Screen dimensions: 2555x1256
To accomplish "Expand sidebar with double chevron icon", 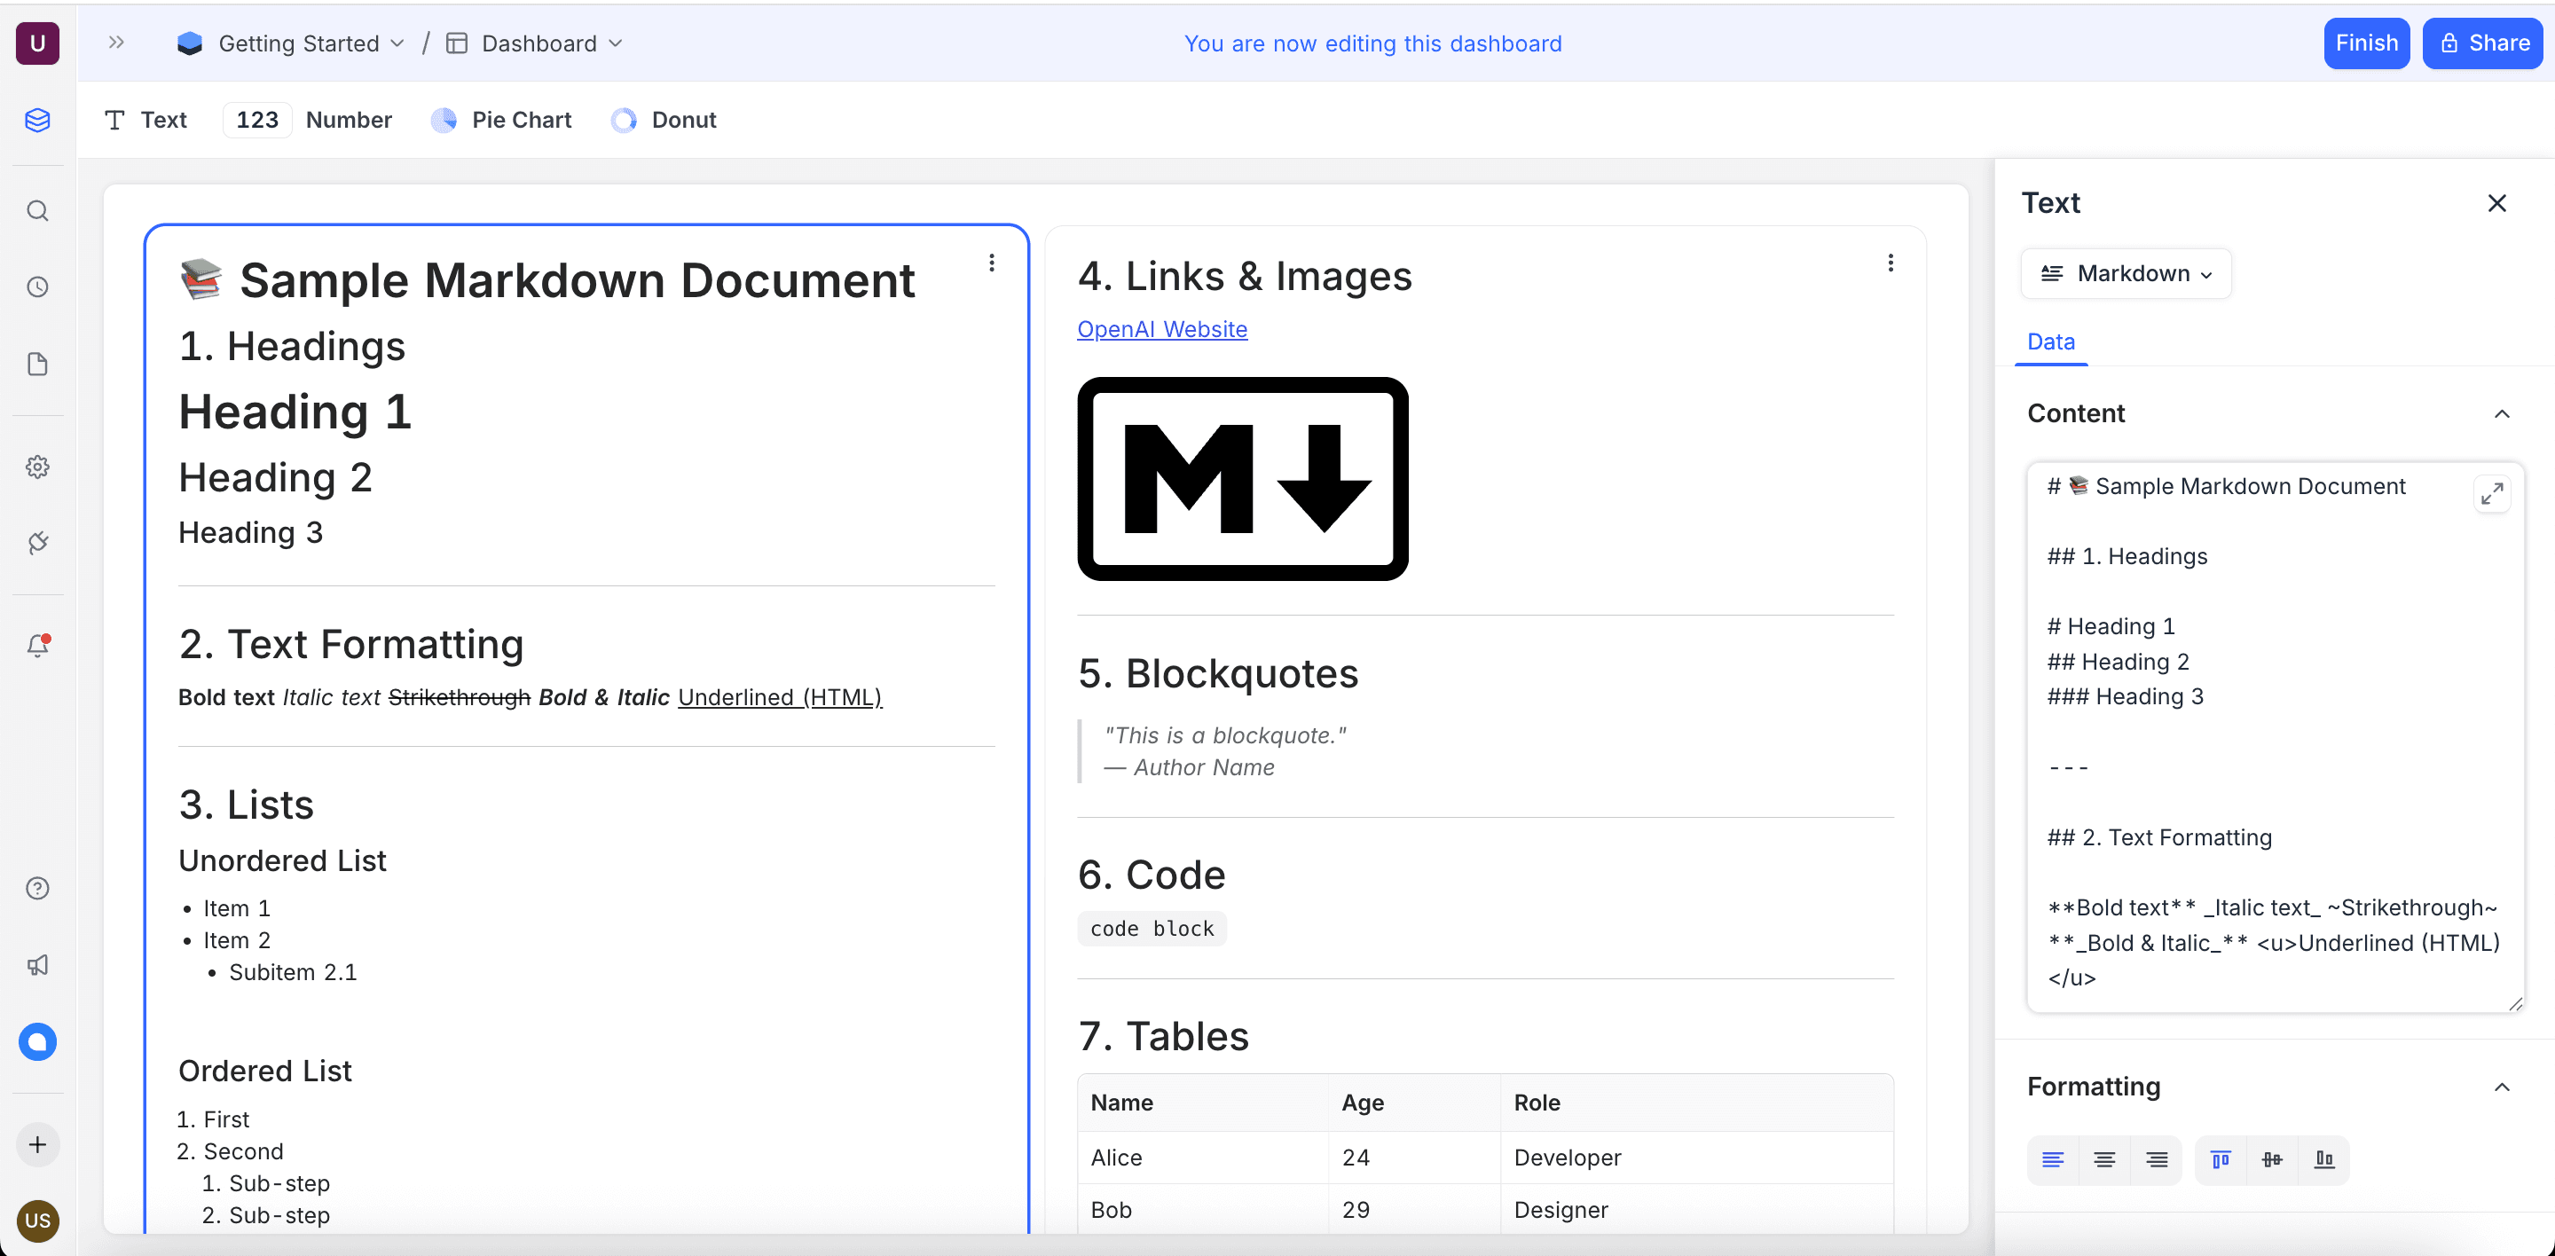I will [116, 43].
